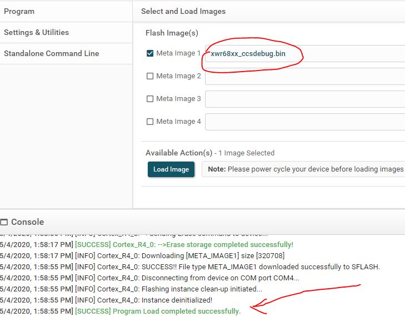Viewport: 405px width, 317px height.
Task: Check the Meta Image 4 checkbox
Action: tap(150, 122)
